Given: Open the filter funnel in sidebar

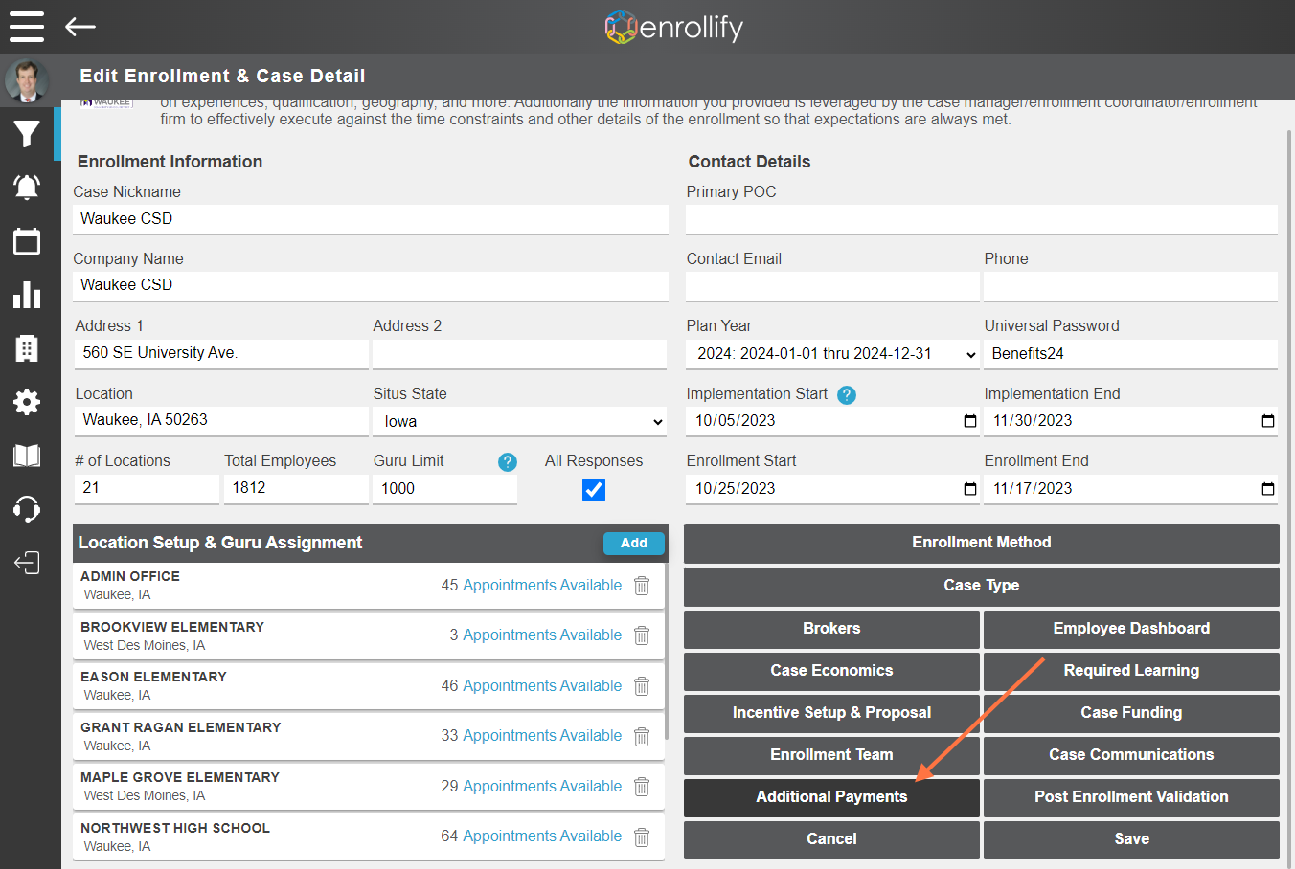Looking at the screenshot, I should [27, 134].
